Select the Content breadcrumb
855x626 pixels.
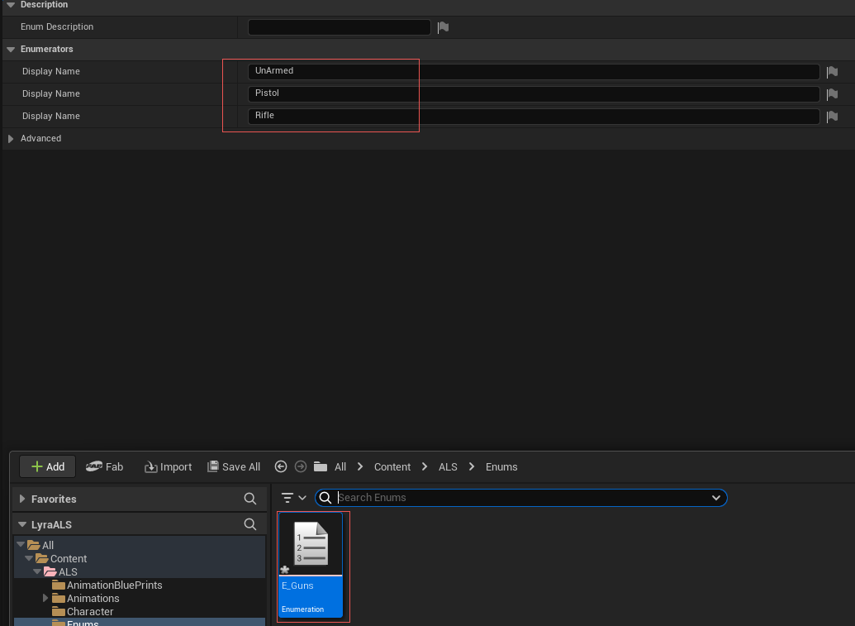tap(392, 467)
